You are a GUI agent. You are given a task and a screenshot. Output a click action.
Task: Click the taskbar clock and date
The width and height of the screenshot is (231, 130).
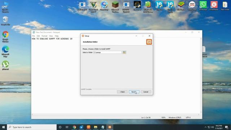[219, 127]
